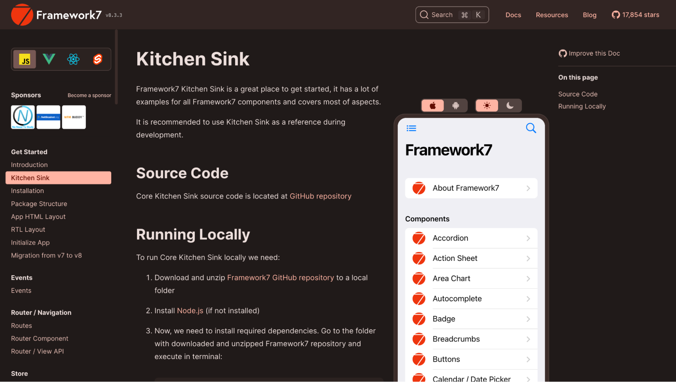Image resolution: width=676 pixels, height=382 pixels.
Task: Click Improve this Doc link
Action: point(594,53)
